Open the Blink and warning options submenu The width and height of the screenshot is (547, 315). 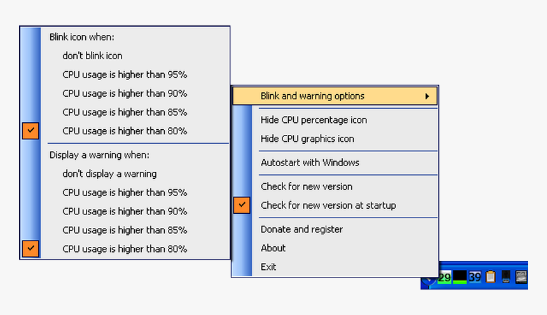[x=312, y=96]
